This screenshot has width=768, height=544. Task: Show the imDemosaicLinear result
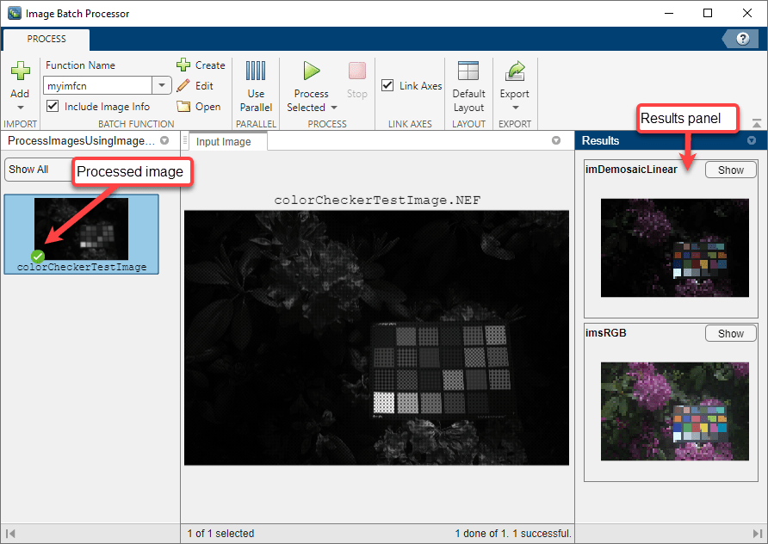pyautogui.click(x=730, y=170)
